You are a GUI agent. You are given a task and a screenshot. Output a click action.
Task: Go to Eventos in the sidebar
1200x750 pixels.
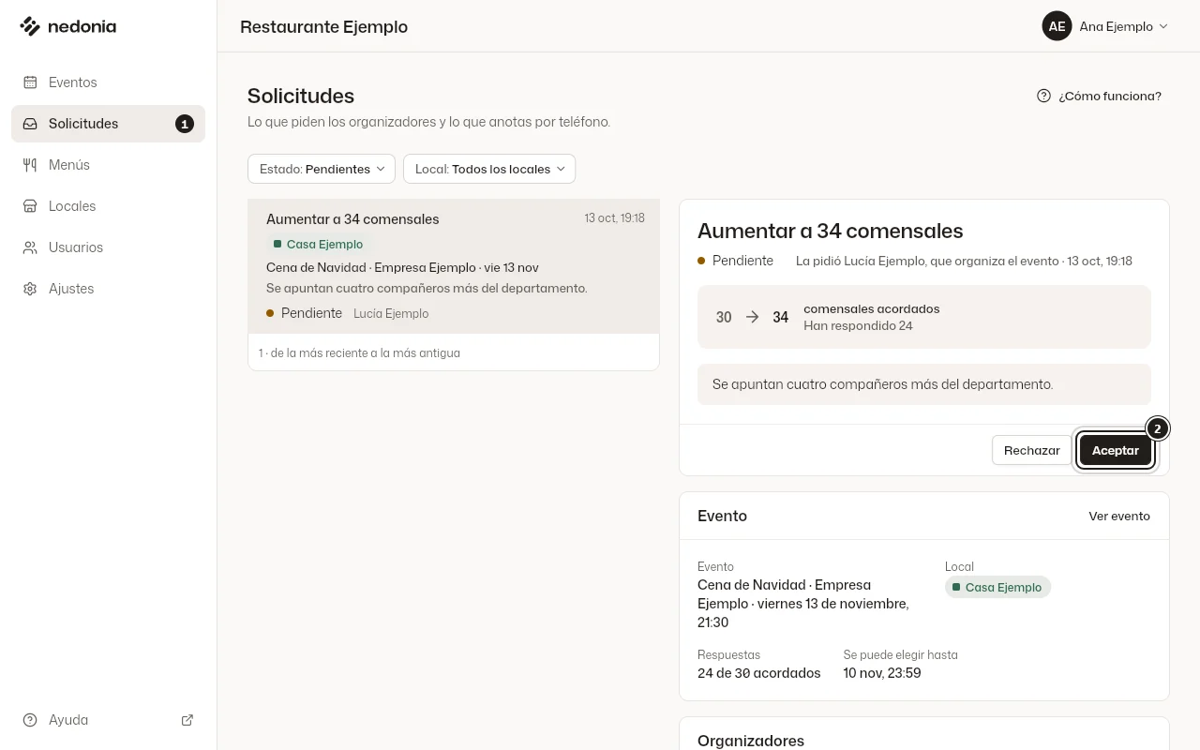click(108, 82)
